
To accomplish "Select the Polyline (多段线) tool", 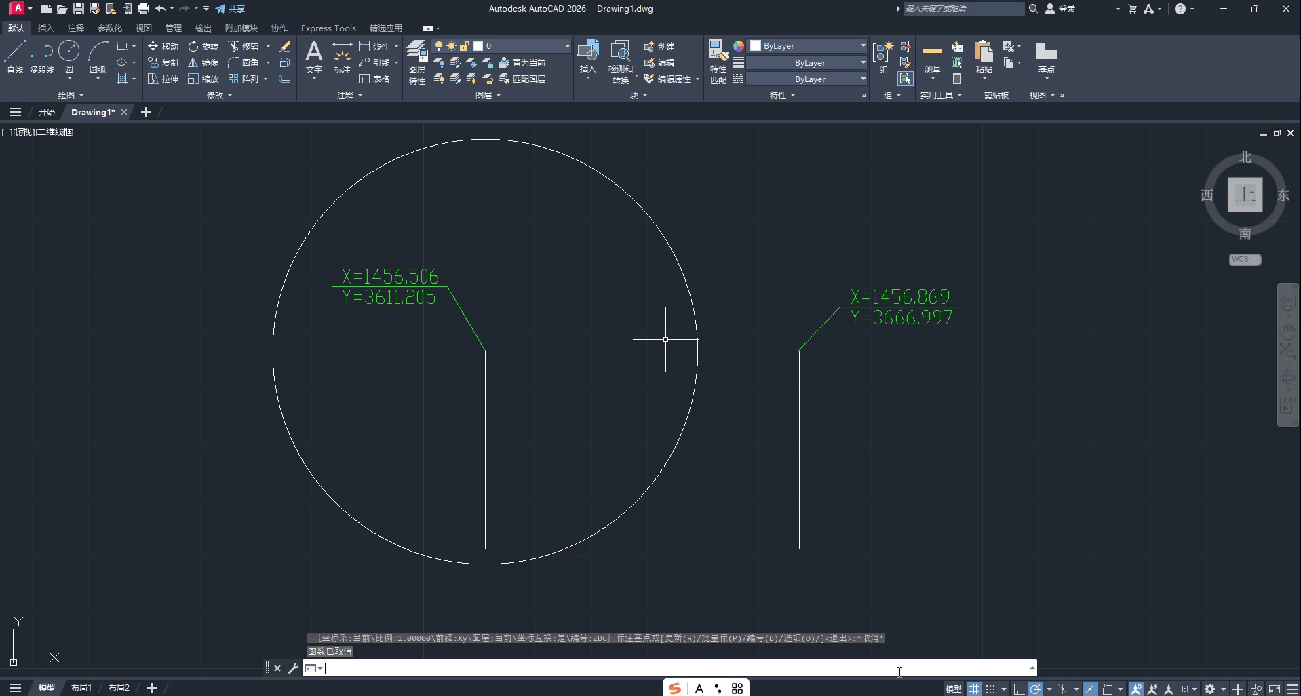I will pyautogui.click(x=41, y=56).
